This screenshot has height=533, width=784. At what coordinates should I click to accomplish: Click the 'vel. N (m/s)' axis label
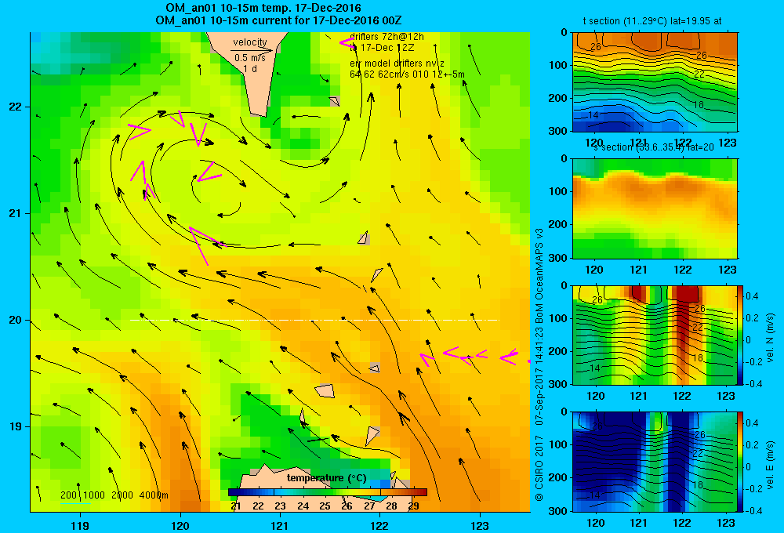click(771, 338)
